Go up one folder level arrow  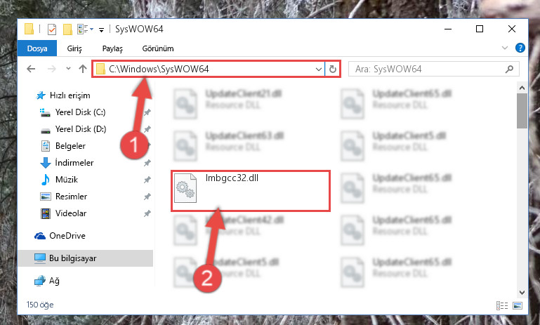(83, 69)
